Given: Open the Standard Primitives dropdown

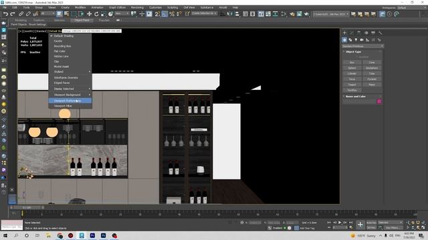Looking at the screenshot, I should (362, 46).
